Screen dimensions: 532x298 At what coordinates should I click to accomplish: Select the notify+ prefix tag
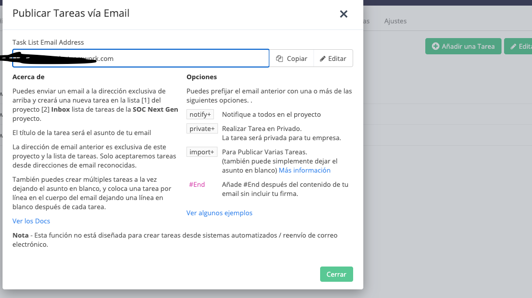pyautogui.click(x=200, y=114)
